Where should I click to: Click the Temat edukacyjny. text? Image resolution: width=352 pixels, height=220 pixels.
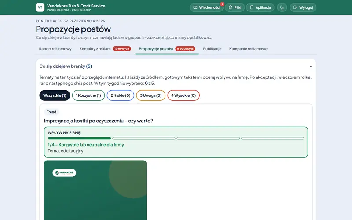click(x=66, y=151)
